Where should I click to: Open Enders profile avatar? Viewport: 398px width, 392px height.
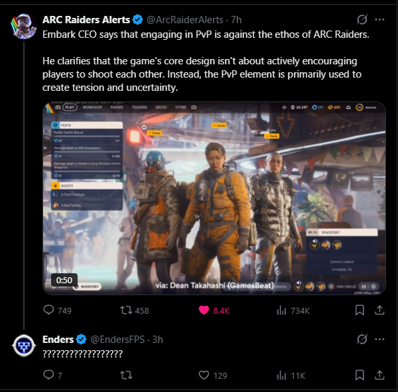(x=24, y=346)
